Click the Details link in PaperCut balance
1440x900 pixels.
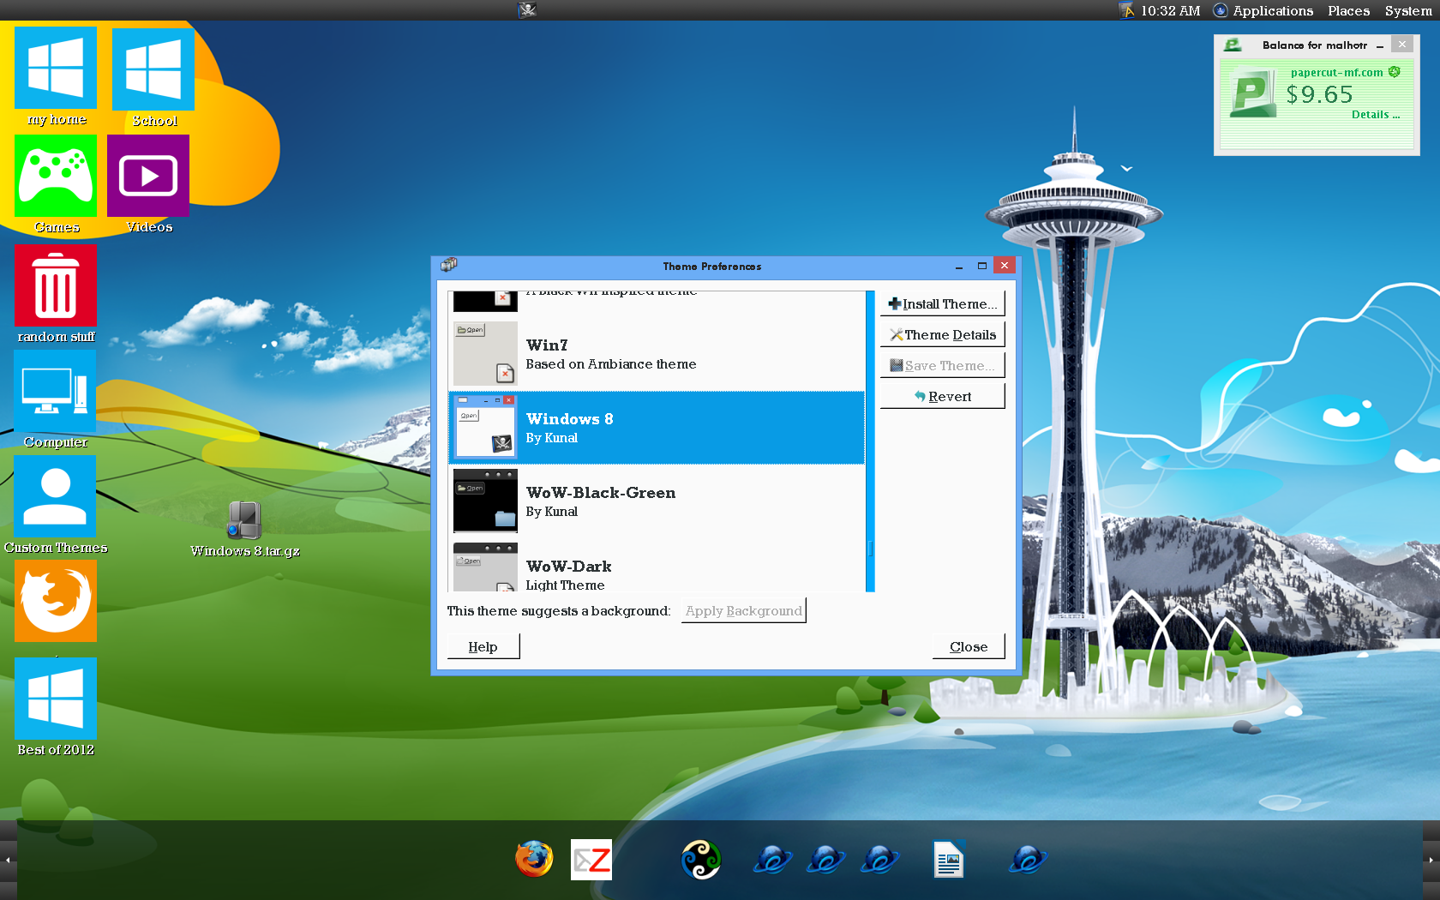[x=1375, y=115]
